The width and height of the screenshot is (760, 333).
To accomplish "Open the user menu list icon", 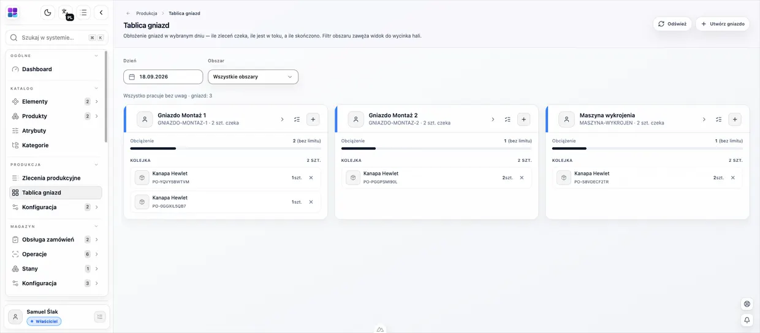I will (x=100, y=316).
